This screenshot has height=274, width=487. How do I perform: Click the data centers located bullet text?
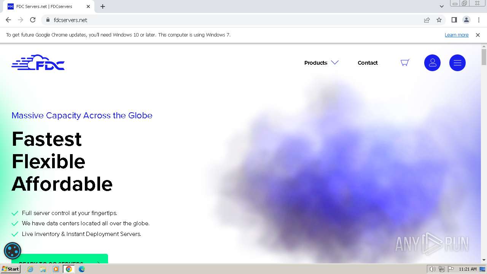click(86, 223)
